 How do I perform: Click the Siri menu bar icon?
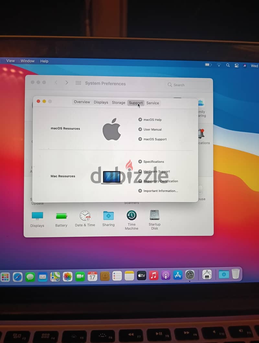click(x=245, y=66)
